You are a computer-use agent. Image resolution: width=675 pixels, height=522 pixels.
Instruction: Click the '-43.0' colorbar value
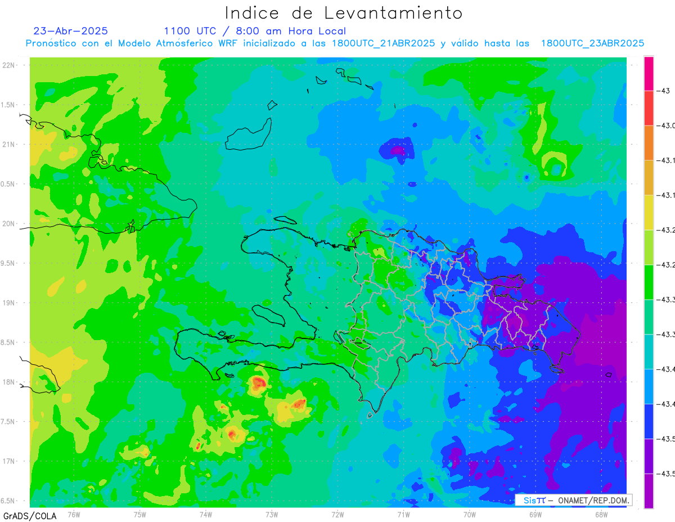point(667,126)
